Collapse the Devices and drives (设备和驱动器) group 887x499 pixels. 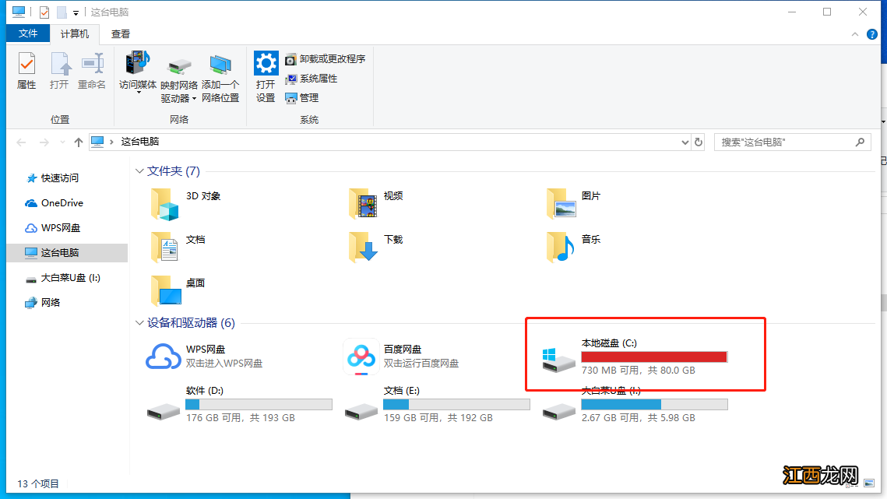tap(139, 322)
